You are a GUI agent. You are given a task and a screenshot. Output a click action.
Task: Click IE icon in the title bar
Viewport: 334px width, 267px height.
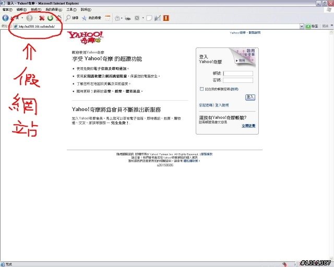pos(2,3)
